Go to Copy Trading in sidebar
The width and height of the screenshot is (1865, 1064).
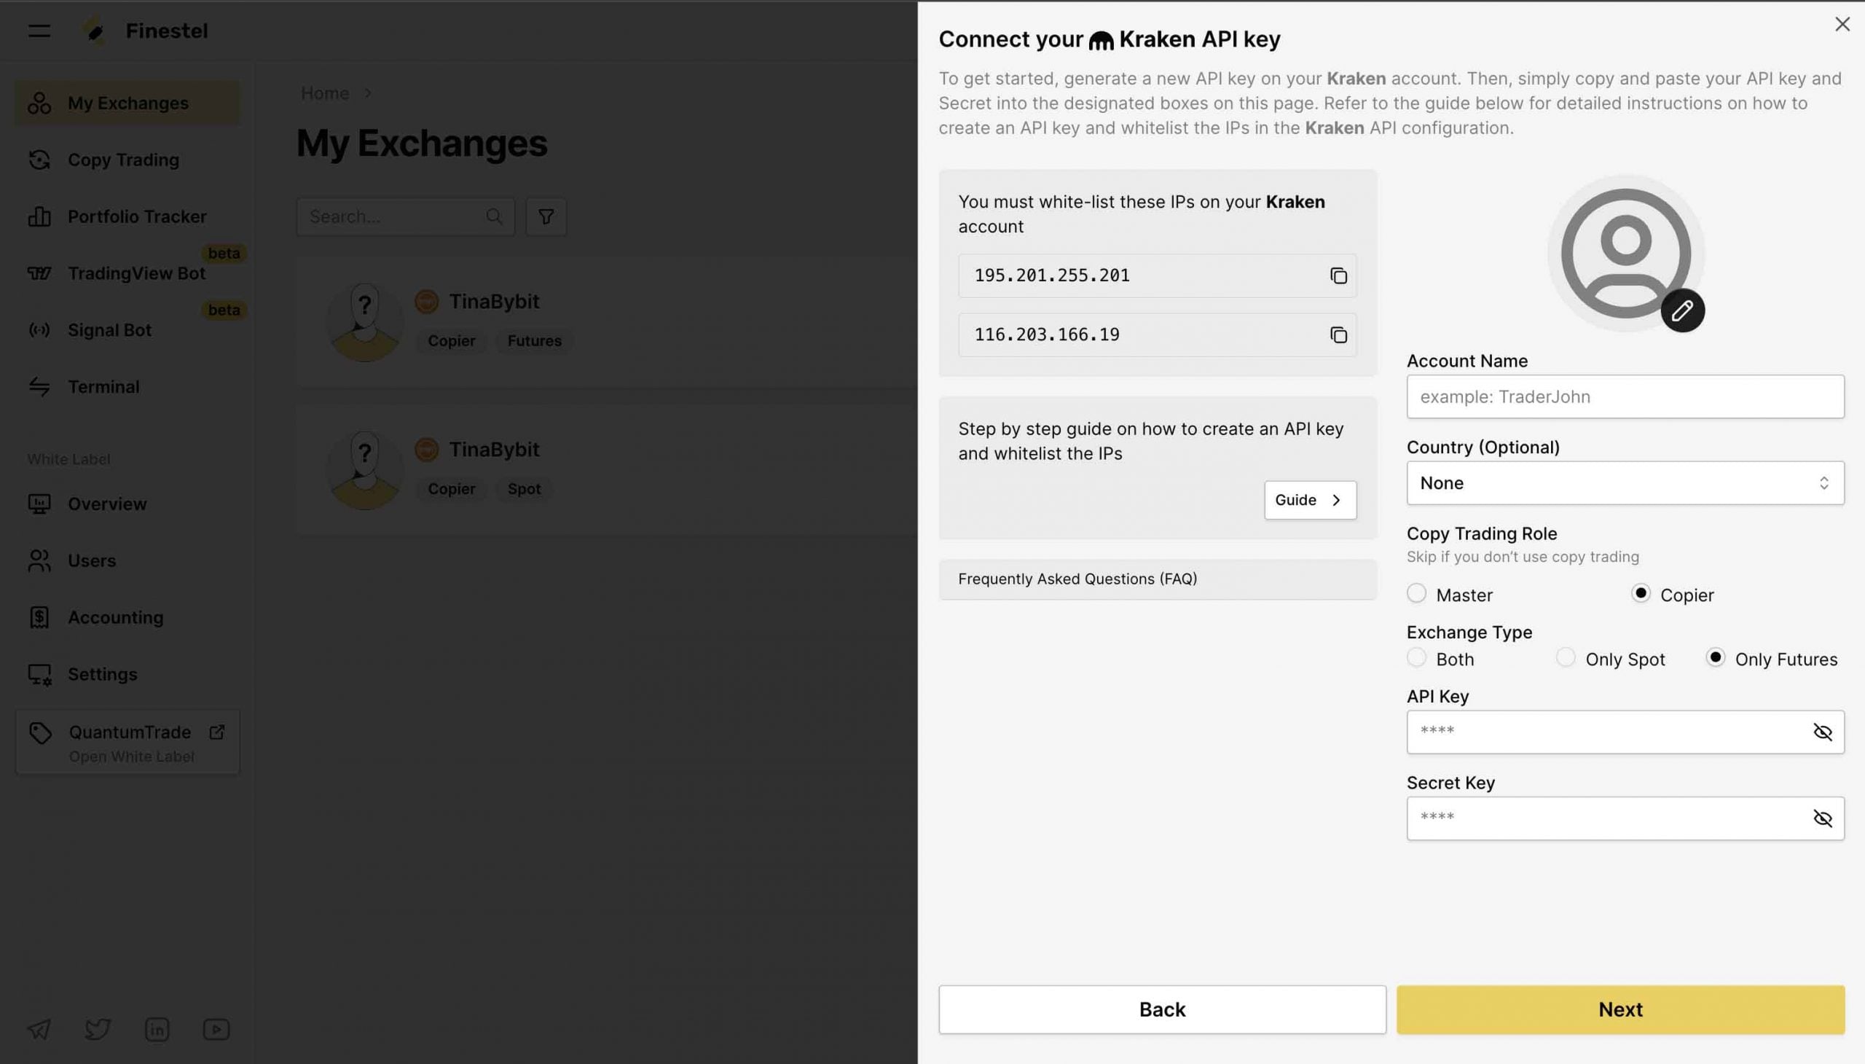(x=122, y=160)
